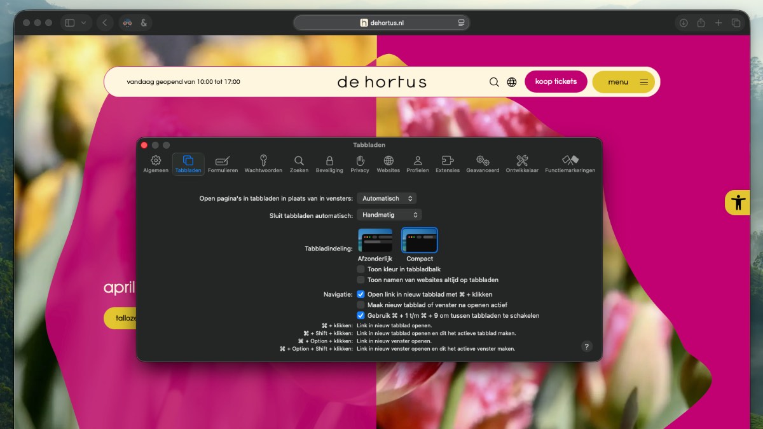The width and height of the screenshot is (763, 429).
Task: Select the Ontwikkelaar settings icon
Action: pos(521,164)
